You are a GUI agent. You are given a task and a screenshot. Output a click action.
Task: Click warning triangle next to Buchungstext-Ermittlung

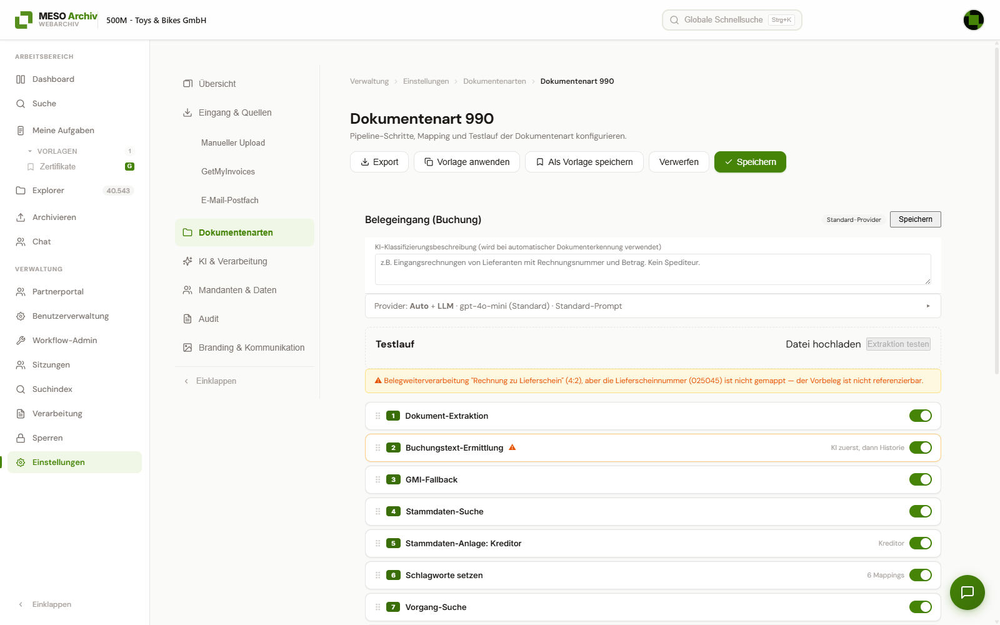(x=512, y=447)
